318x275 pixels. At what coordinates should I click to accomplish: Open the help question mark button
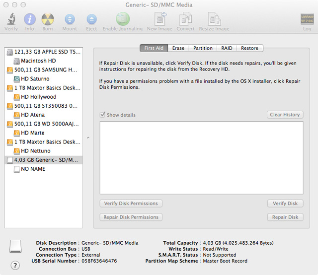click(x=15, y=265)
